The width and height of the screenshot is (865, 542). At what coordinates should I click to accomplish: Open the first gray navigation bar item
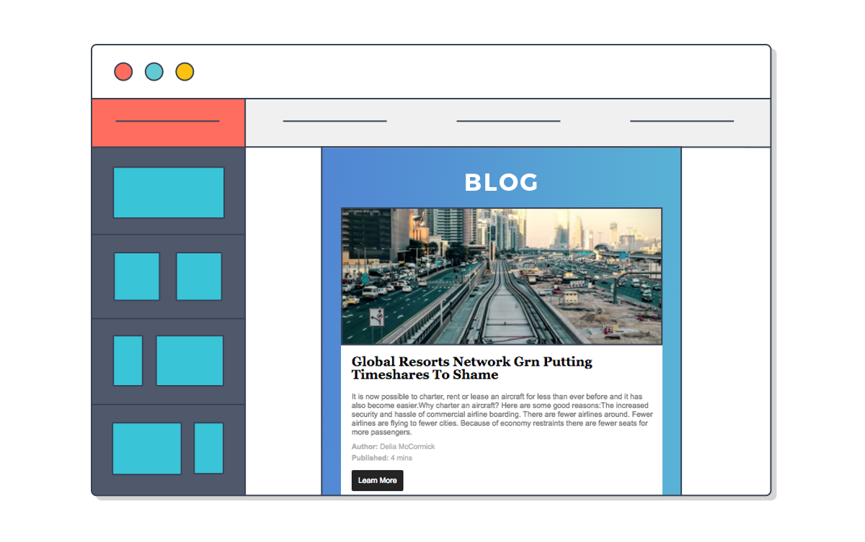click(335, 121)
